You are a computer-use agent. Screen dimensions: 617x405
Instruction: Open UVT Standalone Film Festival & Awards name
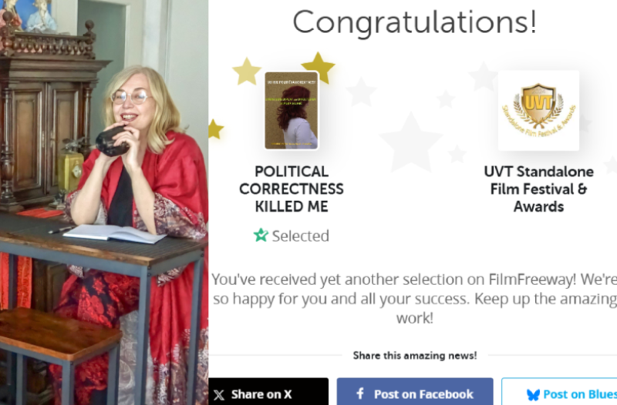coord(538,189)
